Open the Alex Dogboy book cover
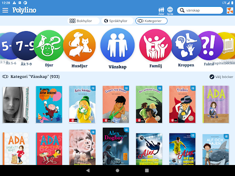This screenshot has height=176, width=235. [116, 146]
